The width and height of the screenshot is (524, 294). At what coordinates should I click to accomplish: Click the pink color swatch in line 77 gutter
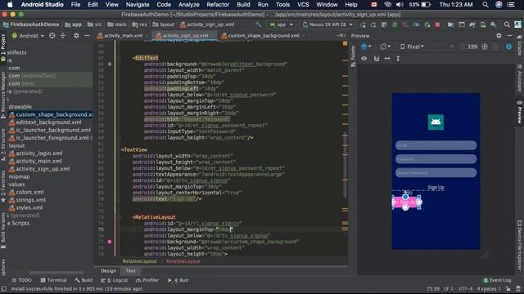point(109,242)
